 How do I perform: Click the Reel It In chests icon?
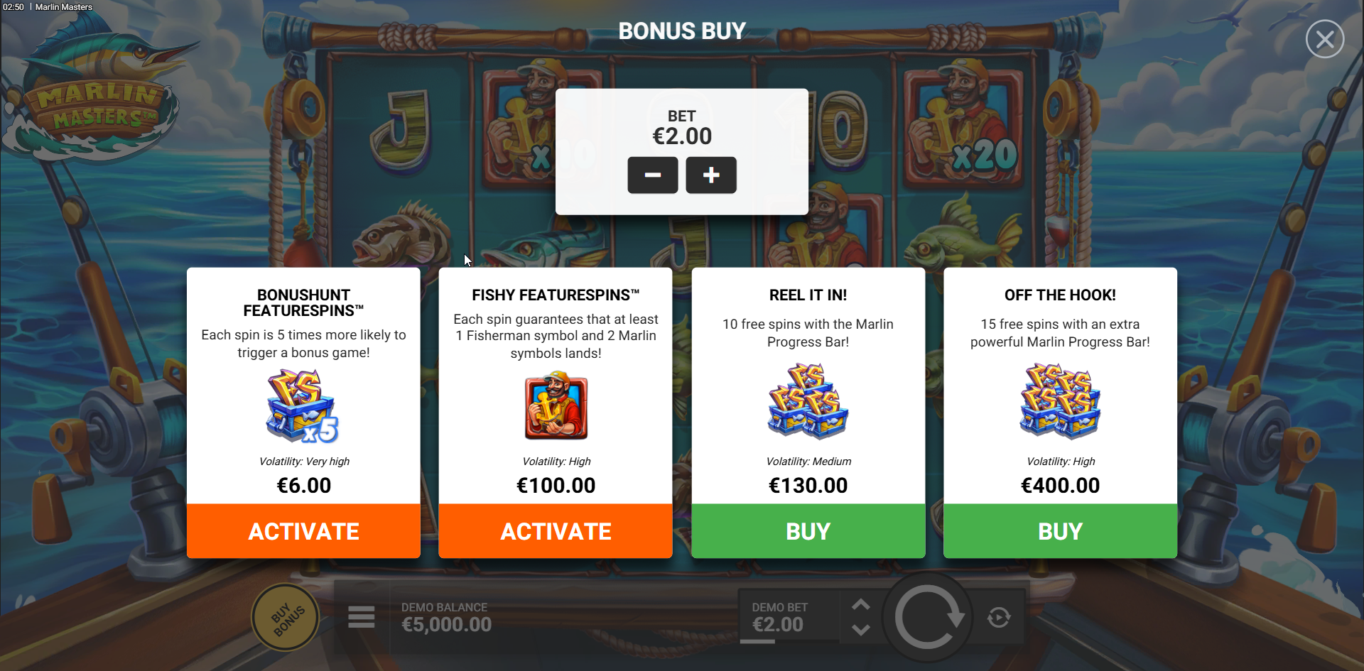(808, 400)
